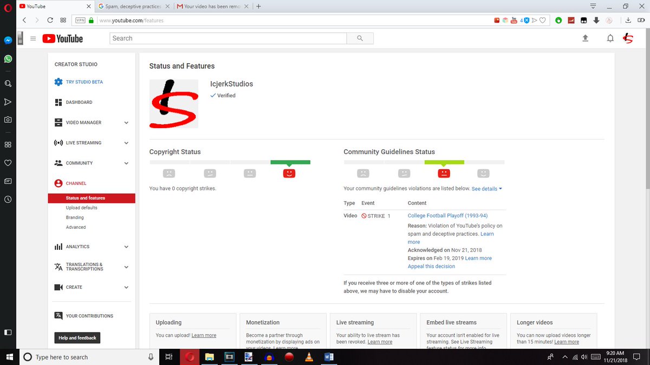Click the YouTube upload arrow icon
Screen dimensions: 650x365
(x=585, y=38)
